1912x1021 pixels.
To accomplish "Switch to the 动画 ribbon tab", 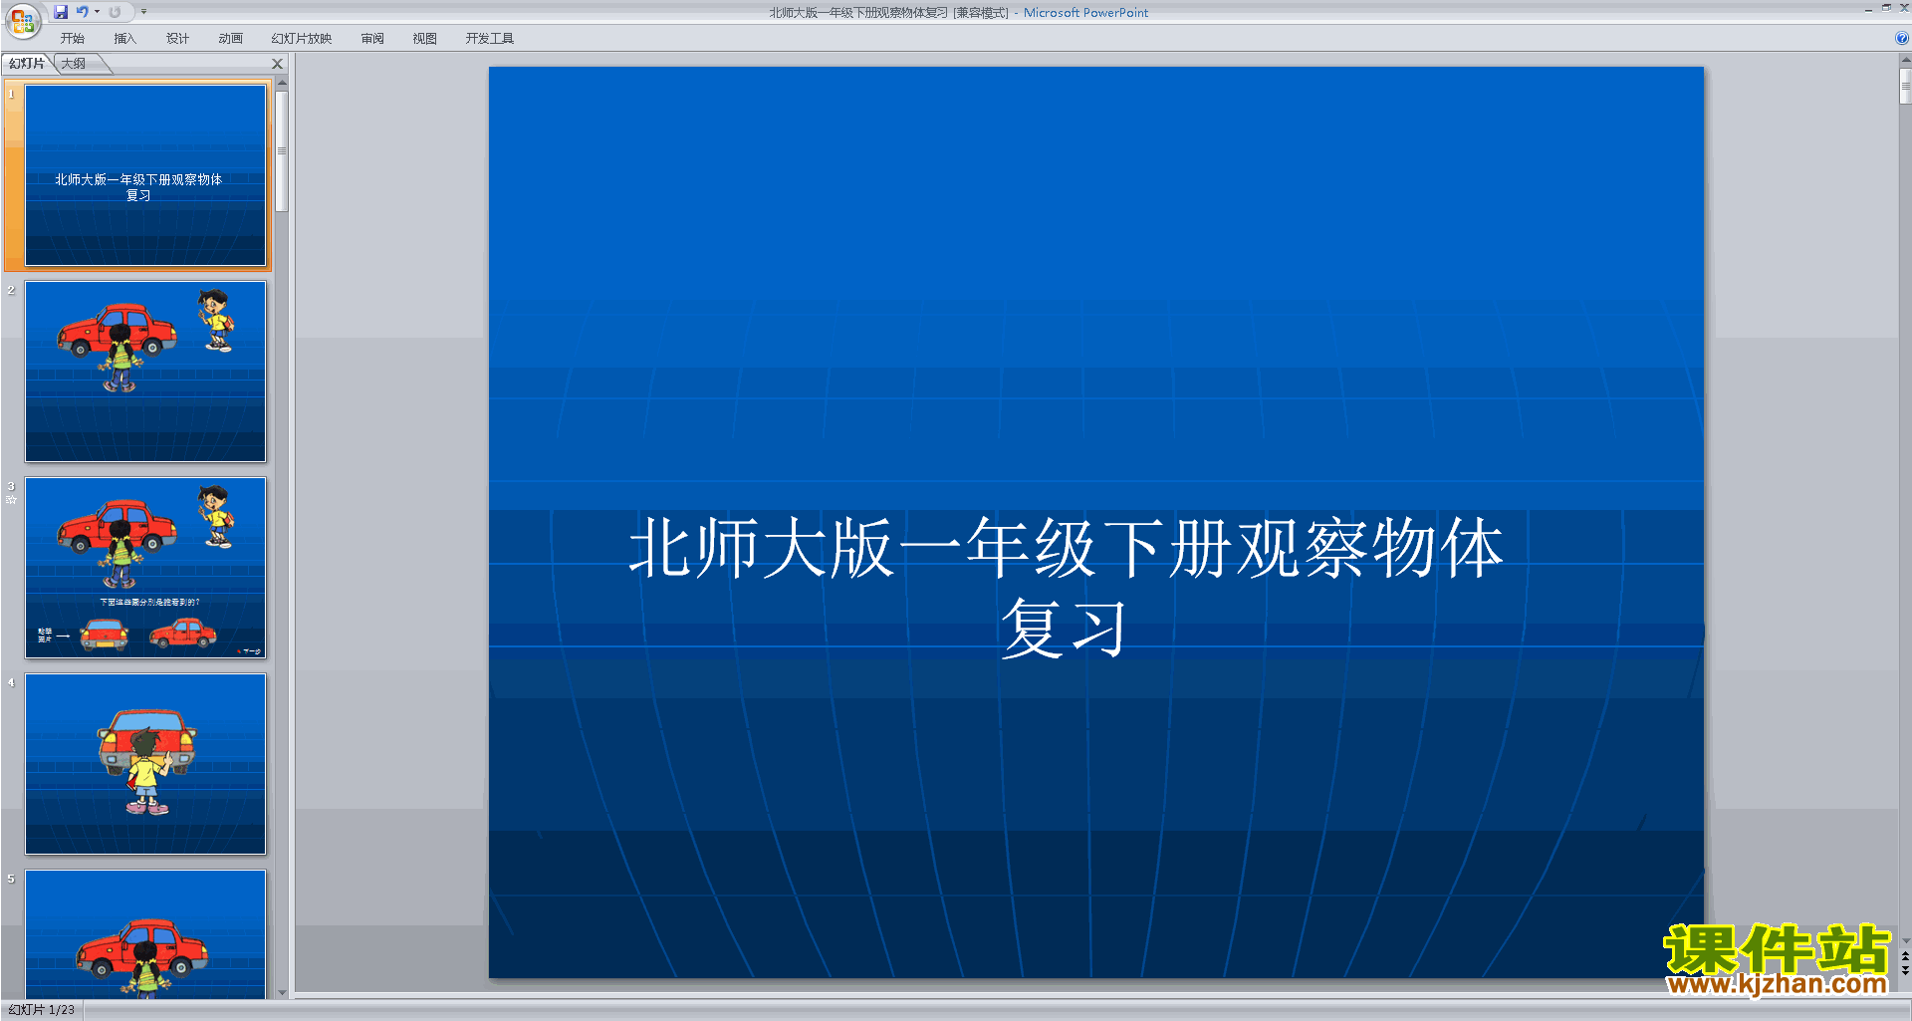I will (x=231, y=39).
